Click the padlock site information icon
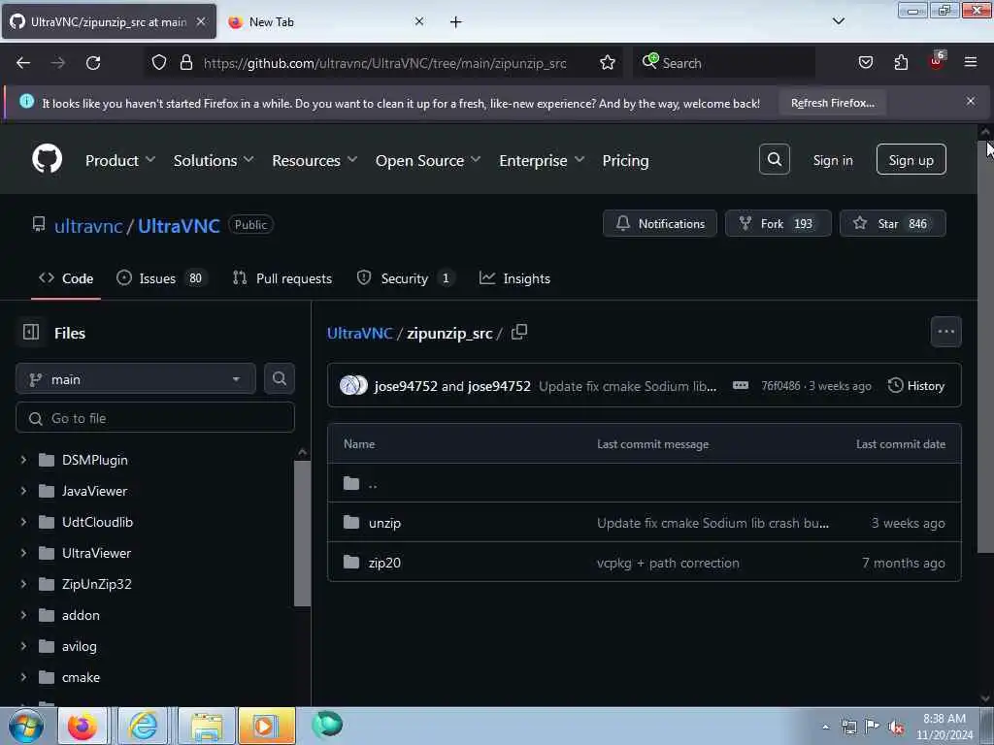 coord(185,63)
